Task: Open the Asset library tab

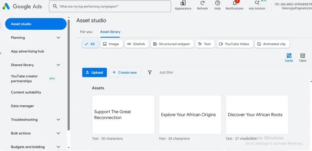Action: coord(110,32)
